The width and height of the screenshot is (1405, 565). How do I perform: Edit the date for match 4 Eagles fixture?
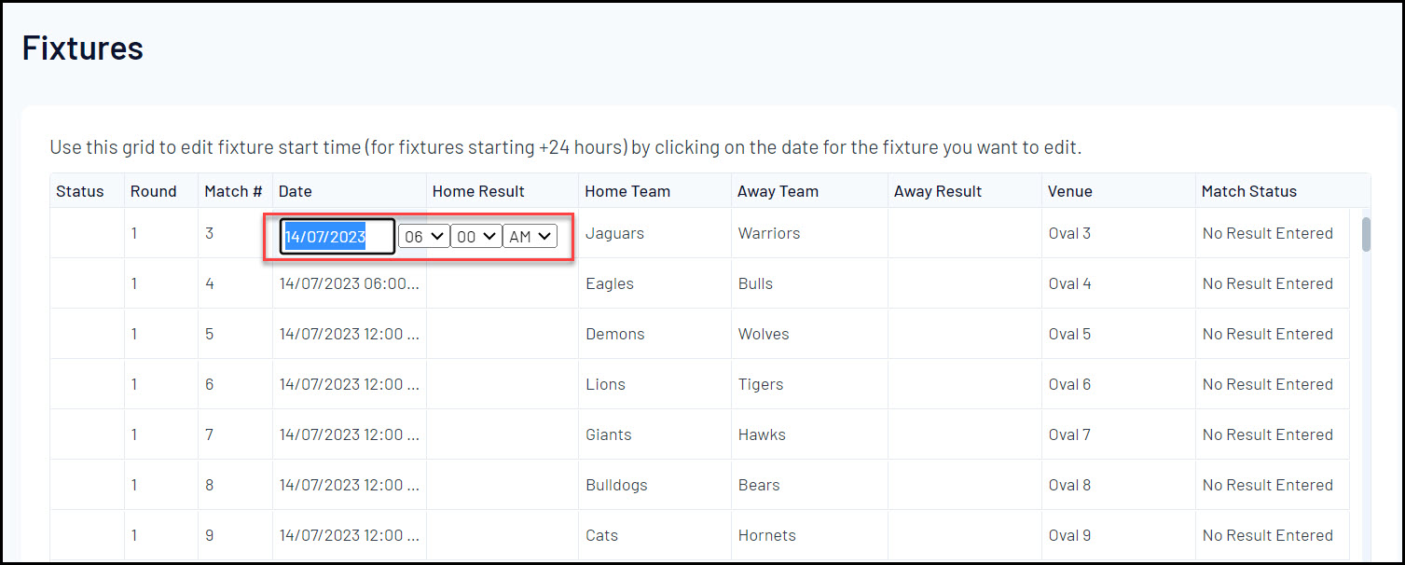tap(350, 283)
